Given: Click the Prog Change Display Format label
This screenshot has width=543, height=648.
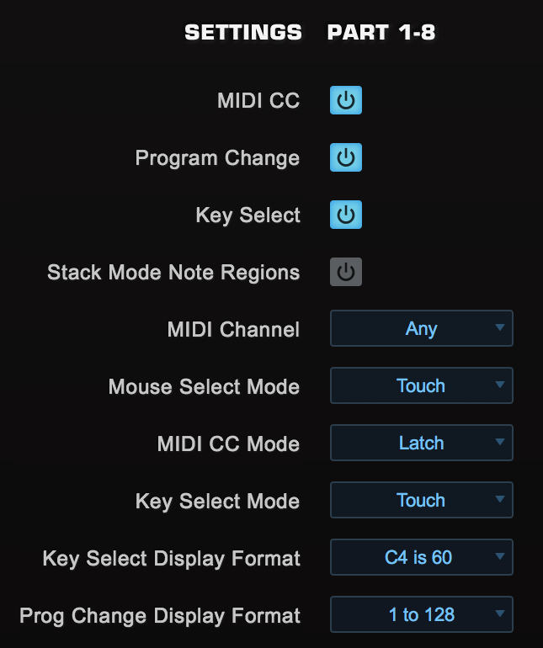Looking at the screenshot, I should click(160, 615).
